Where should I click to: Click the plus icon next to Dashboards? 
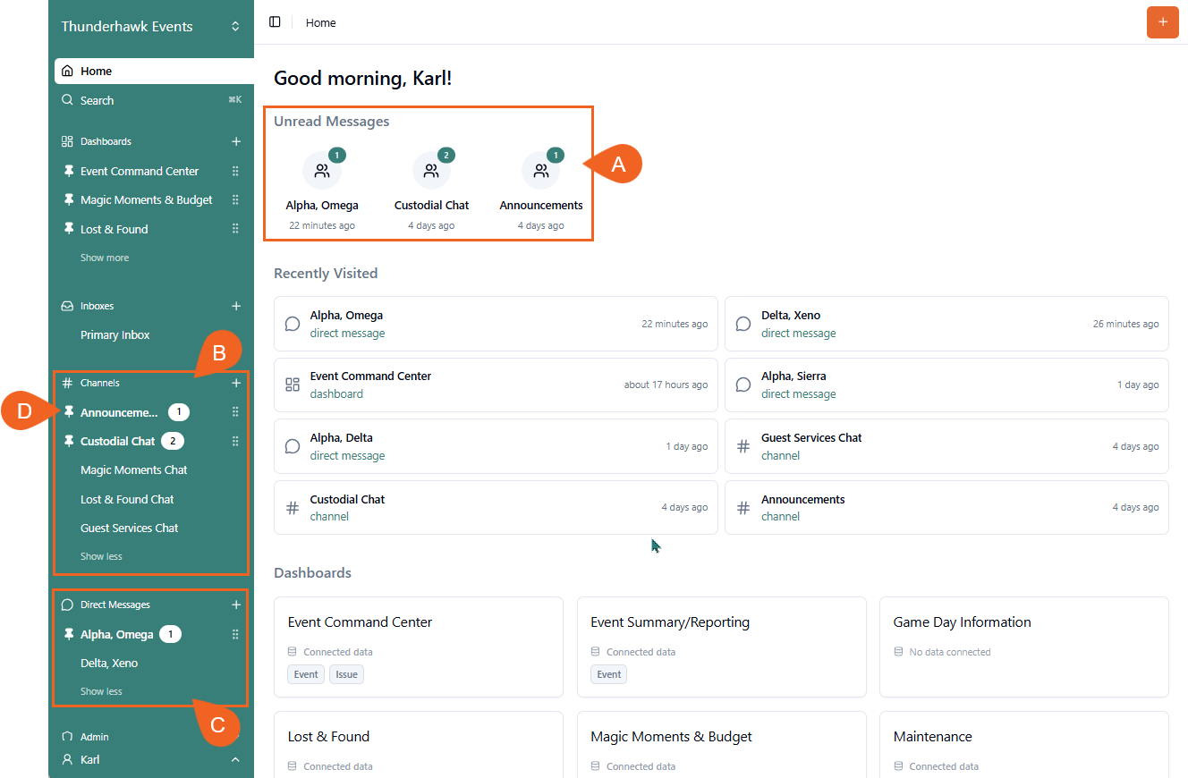tap(235, 140)
